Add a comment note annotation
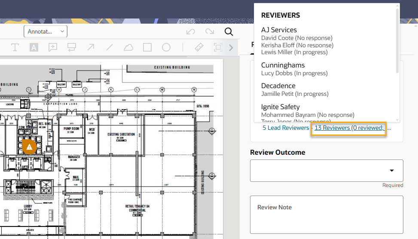Image resolution: width=418 pixels, height=239 pixels. point(53,47)
